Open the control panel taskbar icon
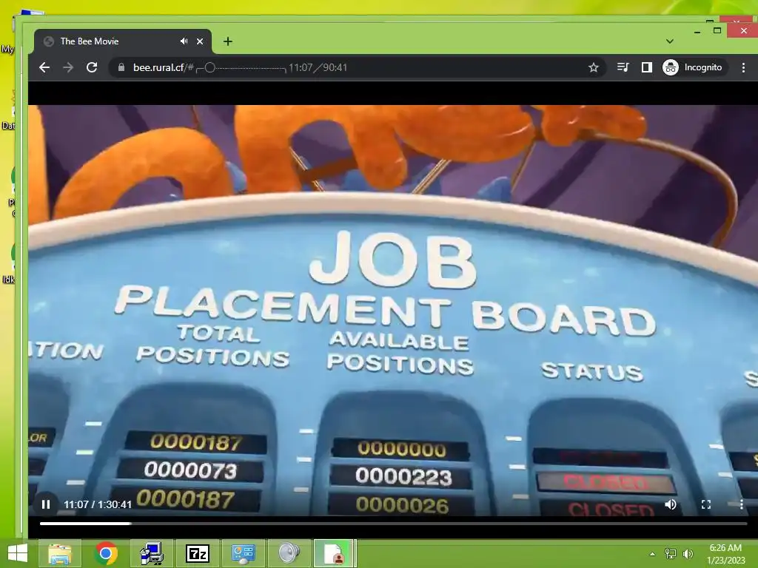The width and height of the screenshot is (758, 568). pyautogui.click(x=243, y=553)
